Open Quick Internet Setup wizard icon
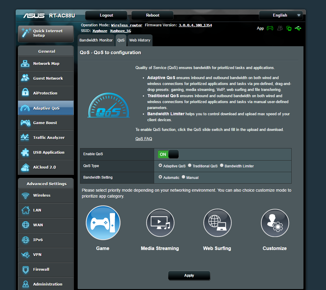This screenshot has width=326, height=290. pos(26,33)
